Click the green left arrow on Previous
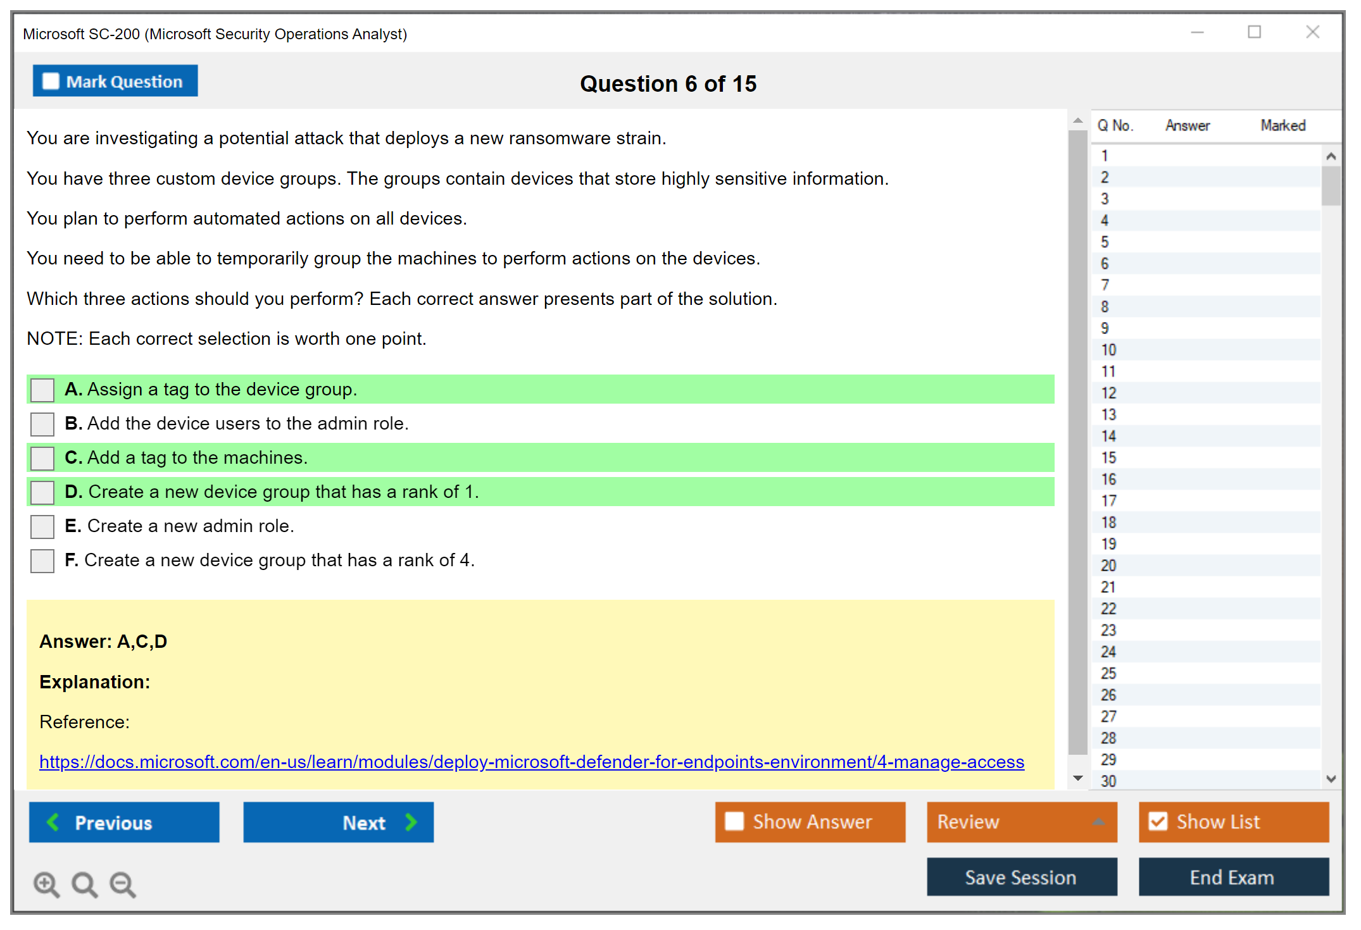The image size is (1361, 930). point(53,822)
